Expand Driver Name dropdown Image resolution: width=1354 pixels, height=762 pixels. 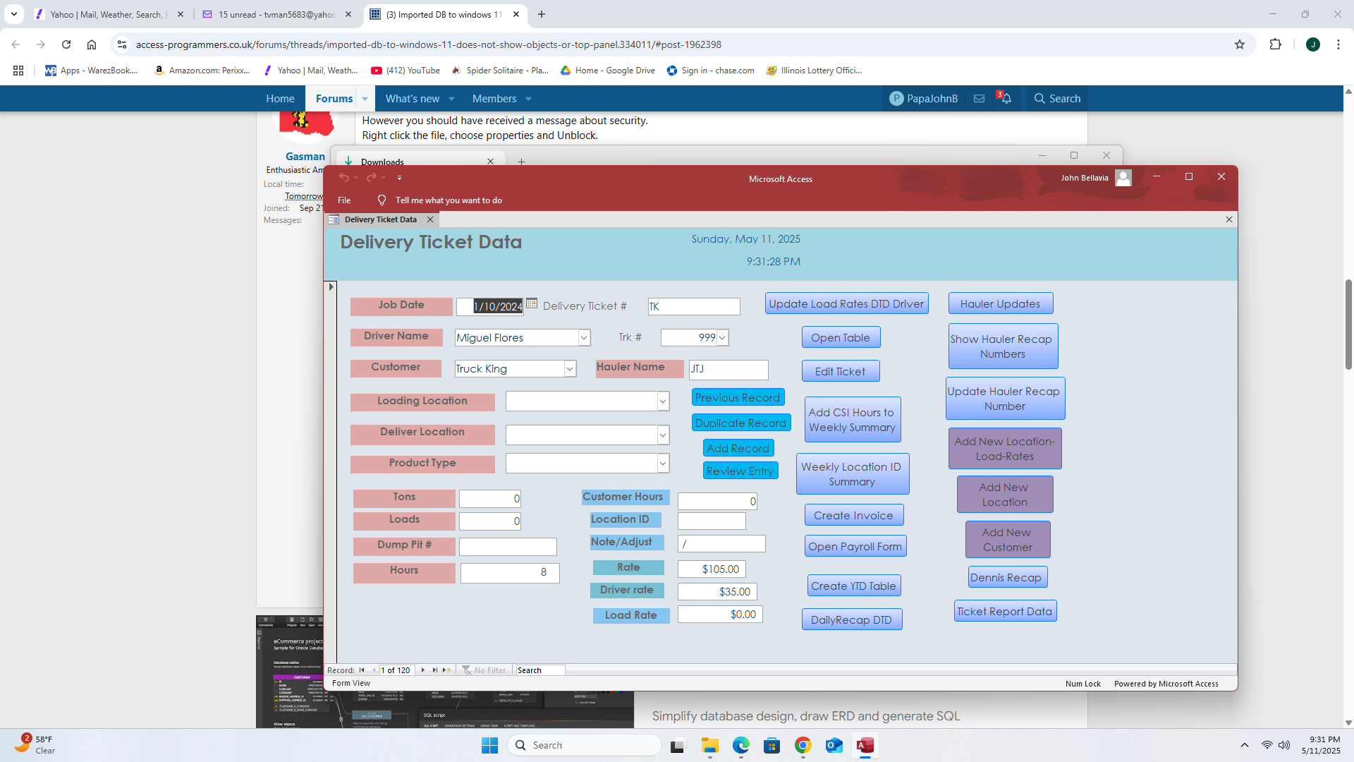point(584,338)
